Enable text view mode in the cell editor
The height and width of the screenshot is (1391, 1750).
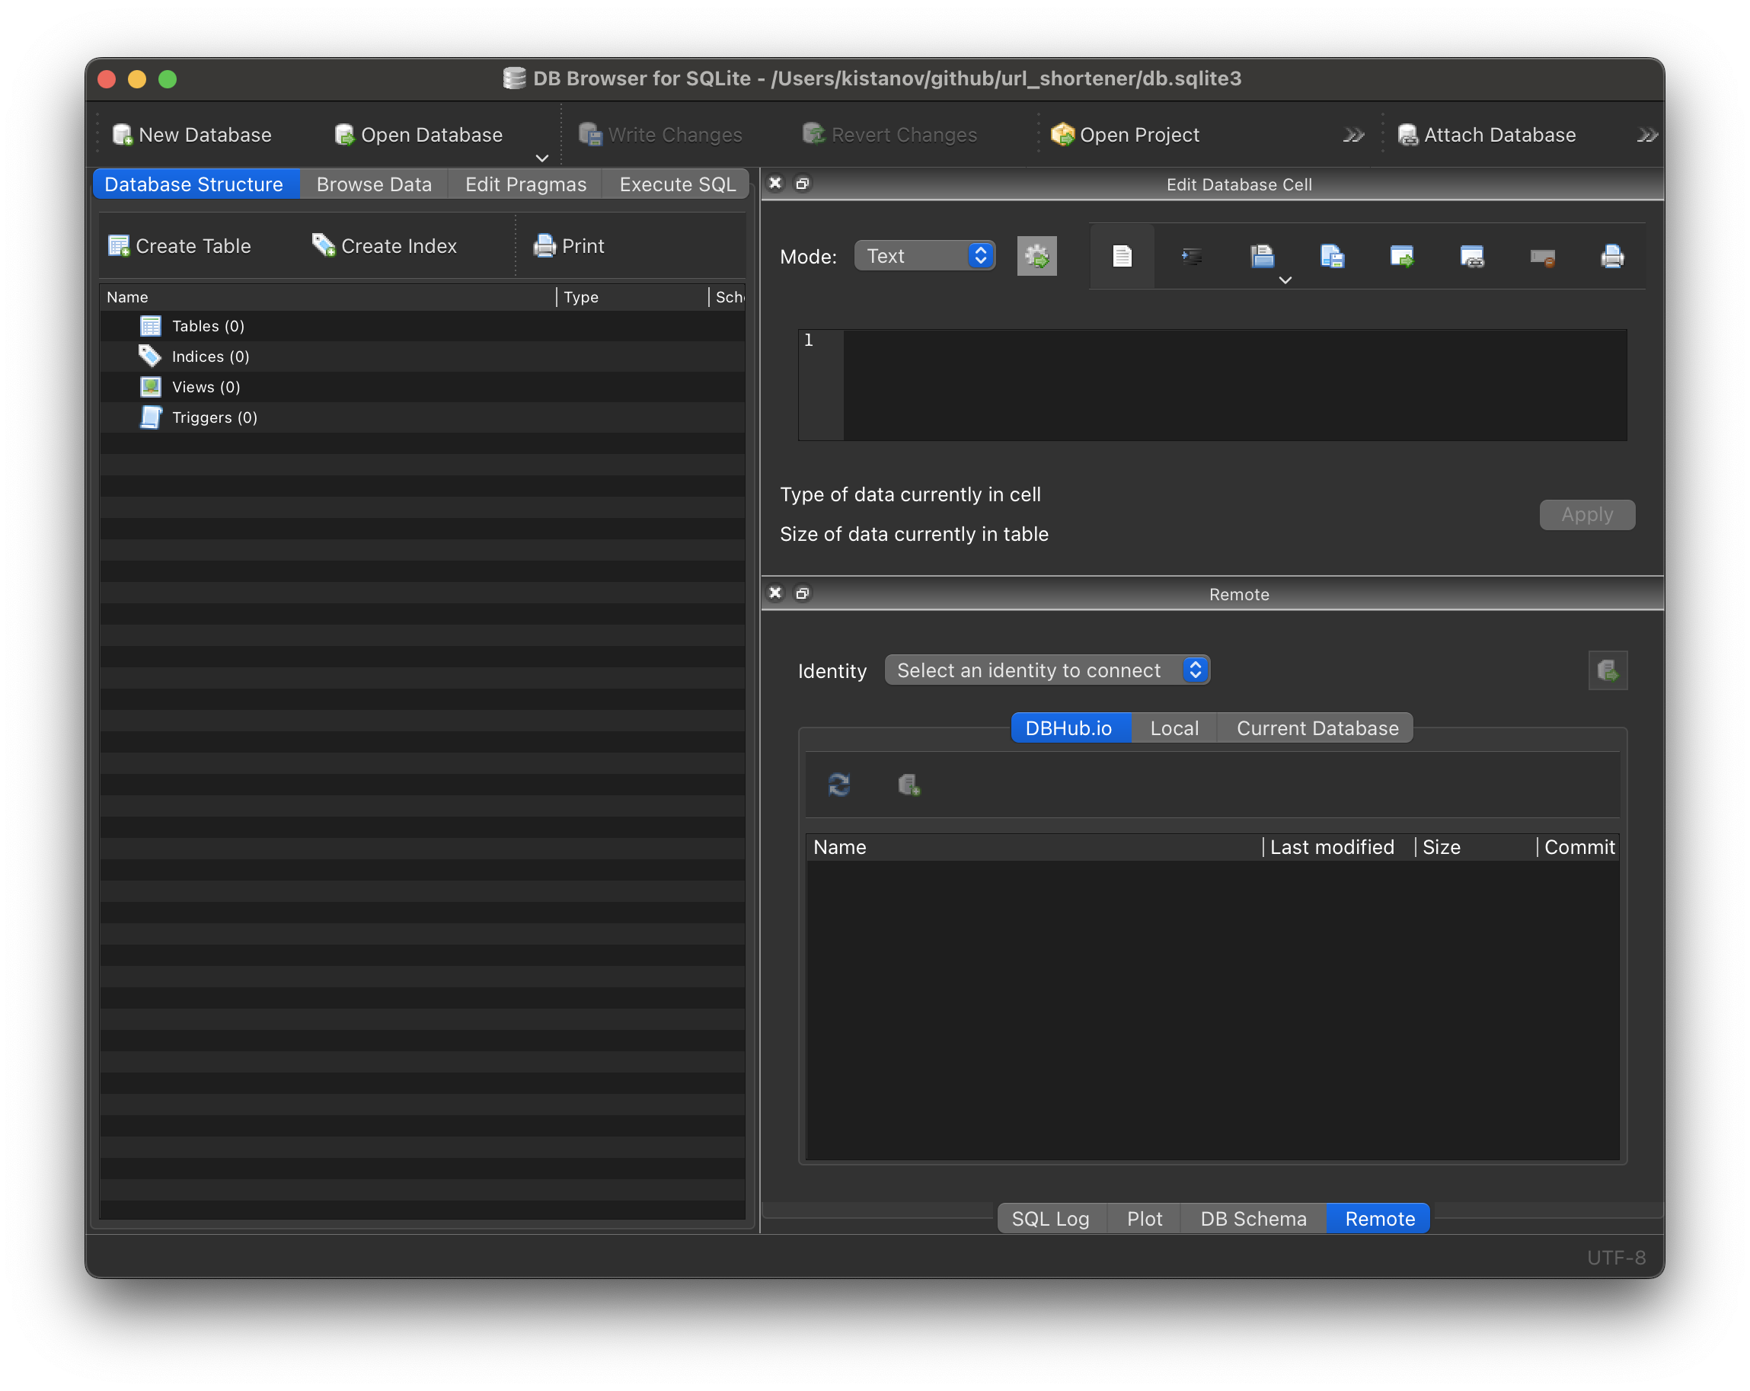(1122, 256)
